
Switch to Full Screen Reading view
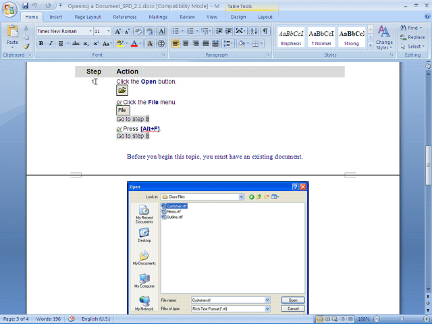(327, 319)
